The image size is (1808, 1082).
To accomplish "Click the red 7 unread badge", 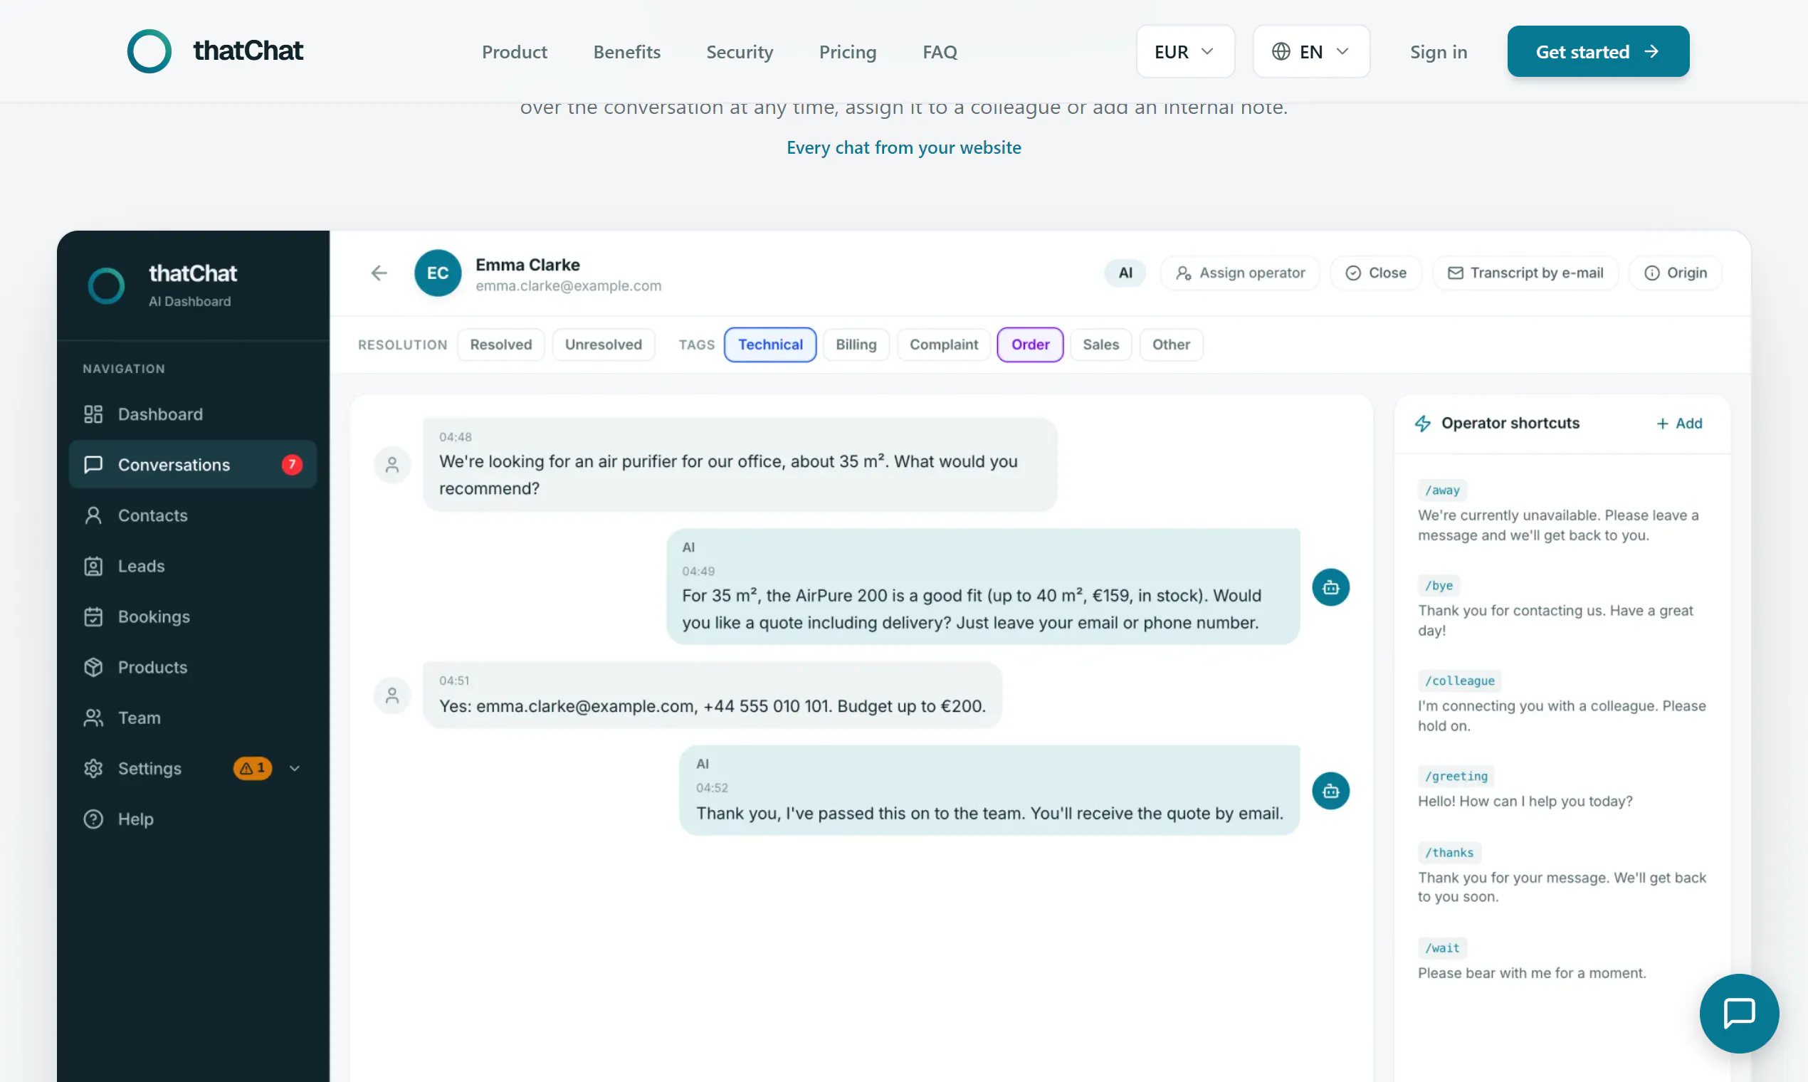I will point(292,464).
